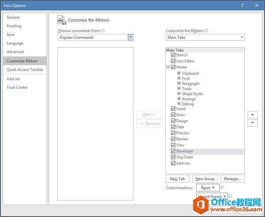This screenshot has height=217, width=265.
Task: Click the info icon next to Import/Export
Action: 230,196
